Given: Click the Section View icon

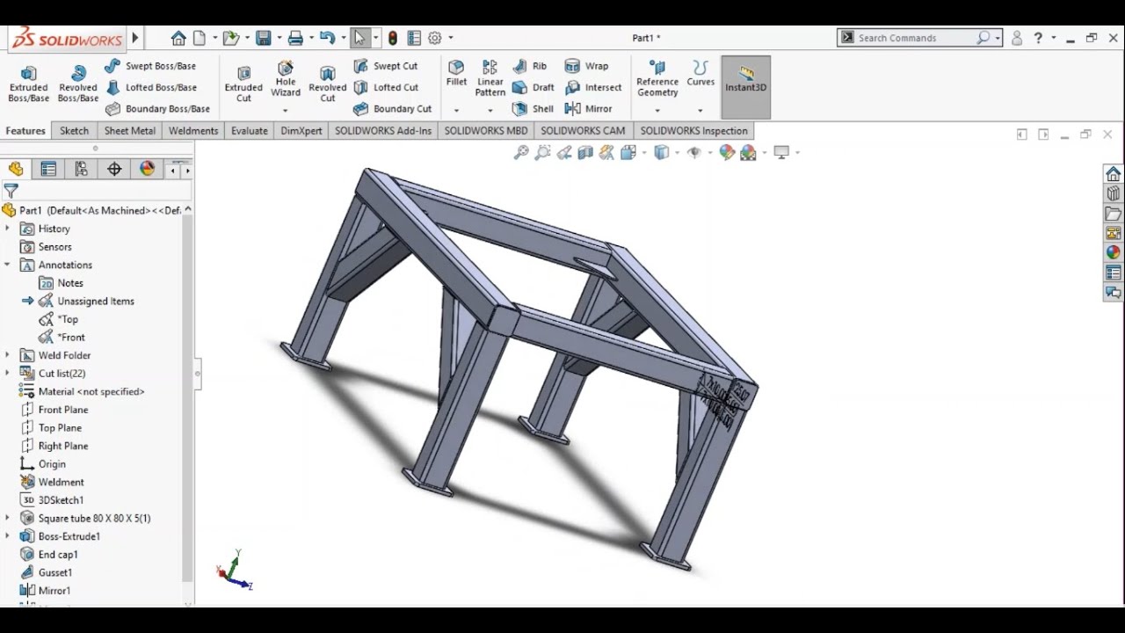Looking at the screenshot, I should click(x=584, y=152).
